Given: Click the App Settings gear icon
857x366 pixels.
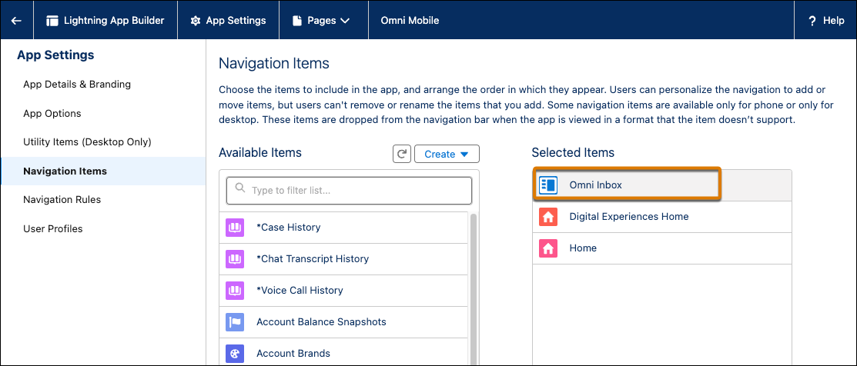Looking at the screenshot, I should point(195,21).
